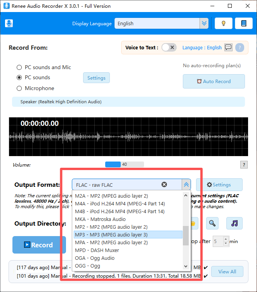Click format list scroll down arrow

pos(186,266)
